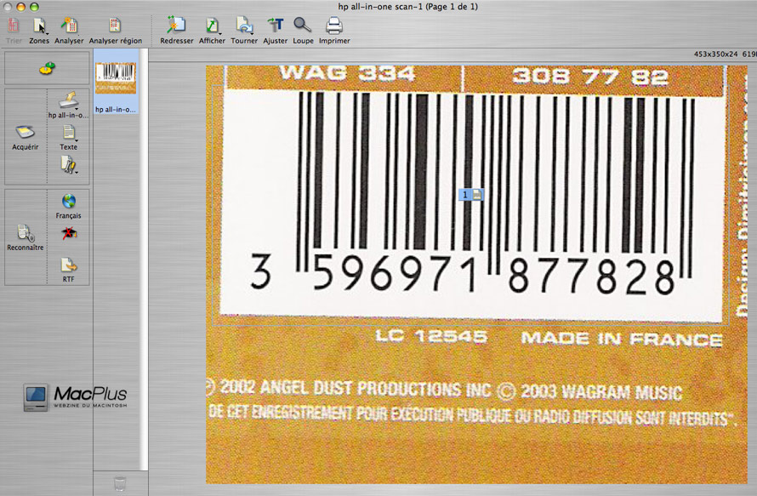This screenshot has width=757, height=496.
Task: Open the Texte page type dropdown arrow
Action: coord(77,140)
